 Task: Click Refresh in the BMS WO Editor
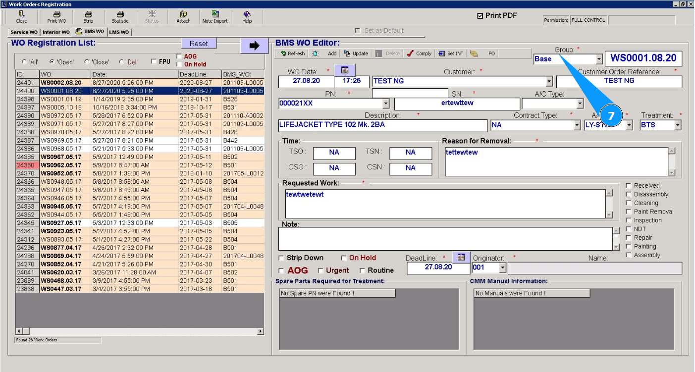(x=292, y=53)
